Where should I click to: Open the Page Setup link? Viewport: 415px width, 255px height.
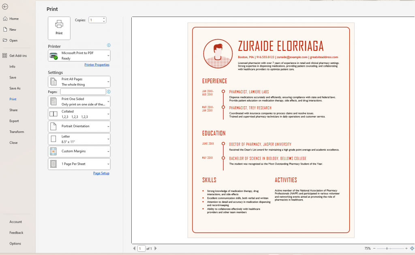coord(101,173)
